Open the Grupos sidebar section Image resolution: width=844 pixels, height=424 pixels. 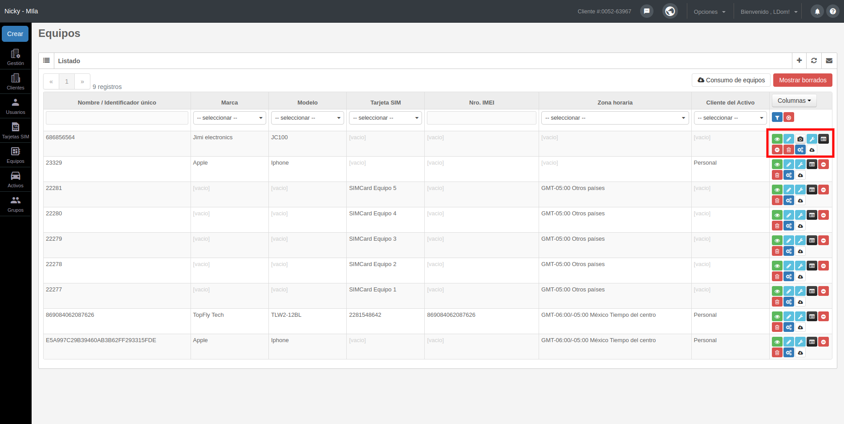click(16, 204)
